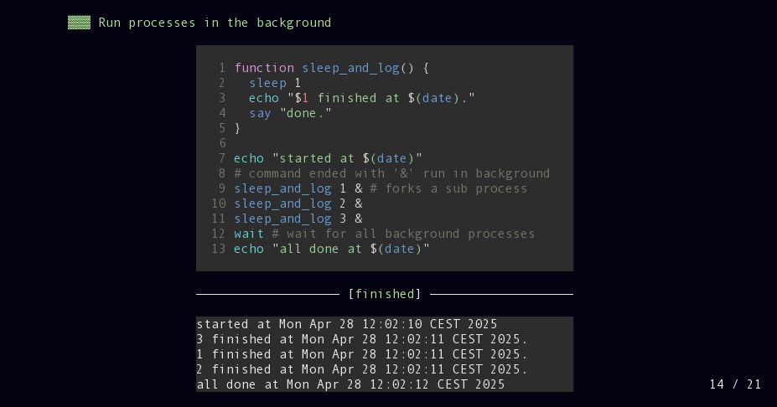The width and height of the screenshot is (777, 407).
Task: Click the comment about '&' run in background
Action: click(392, 174)
